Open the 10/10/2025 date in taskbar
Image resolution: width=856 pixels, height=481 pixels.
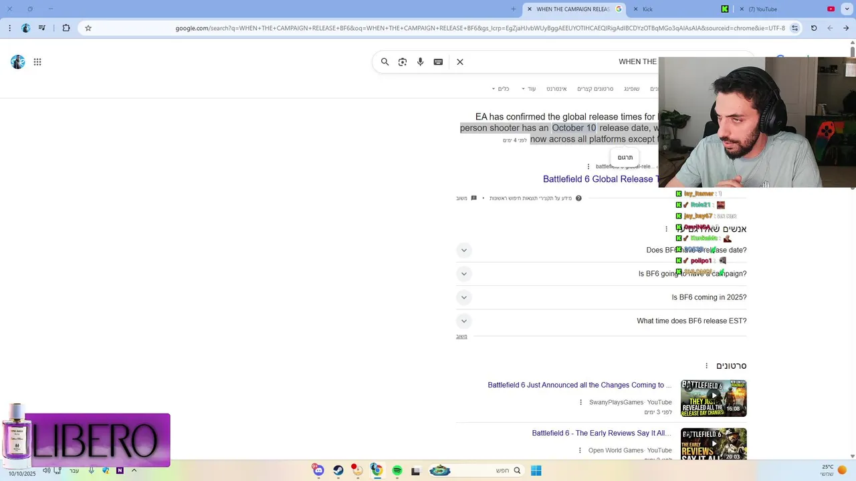[x=21, y=474]
